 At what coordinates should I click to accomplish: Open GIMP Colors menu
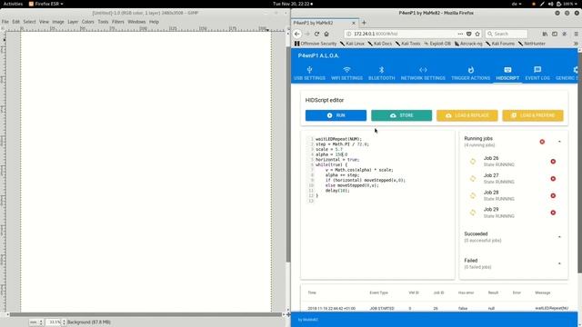pos(88,22)
